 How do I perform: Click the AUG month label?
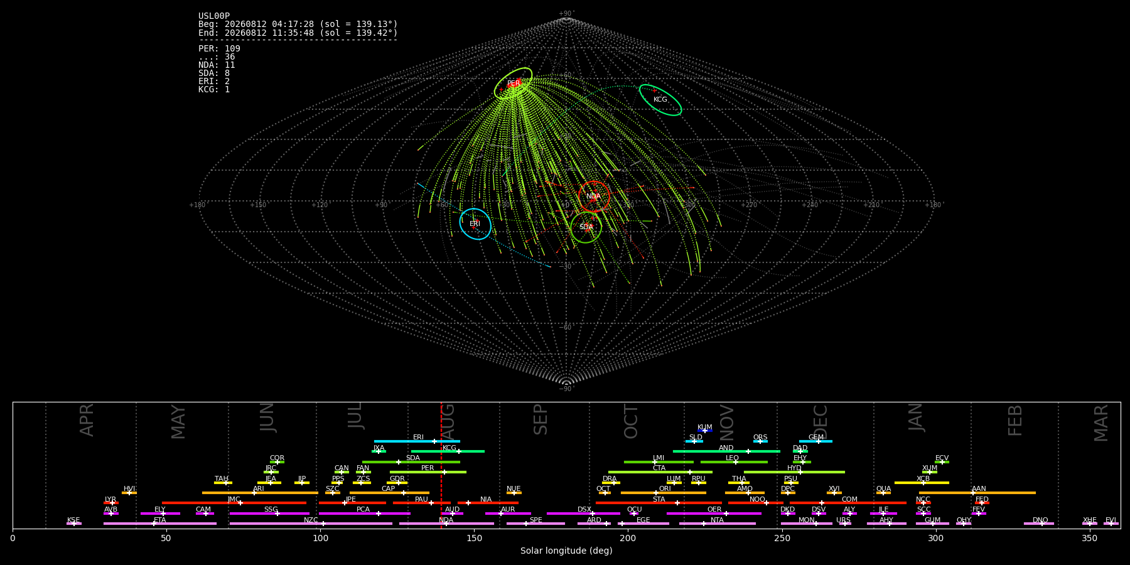(x=448, y=421)
